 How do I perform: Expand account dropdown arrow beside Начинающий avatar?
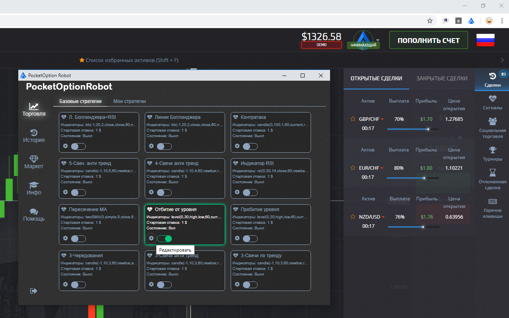coord(378,40)
